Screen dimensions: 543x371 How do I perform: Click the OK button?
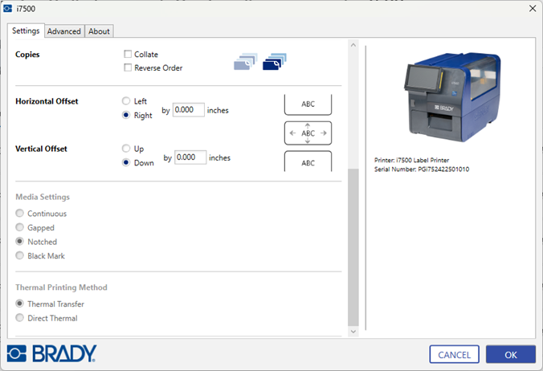[x=511, y=354]
